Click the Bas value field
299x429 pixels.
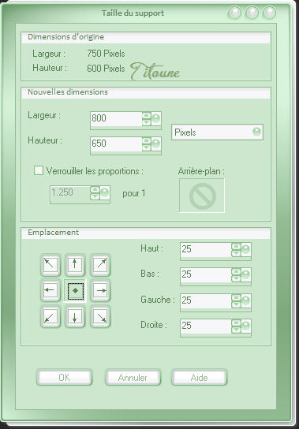click(206, 274)
